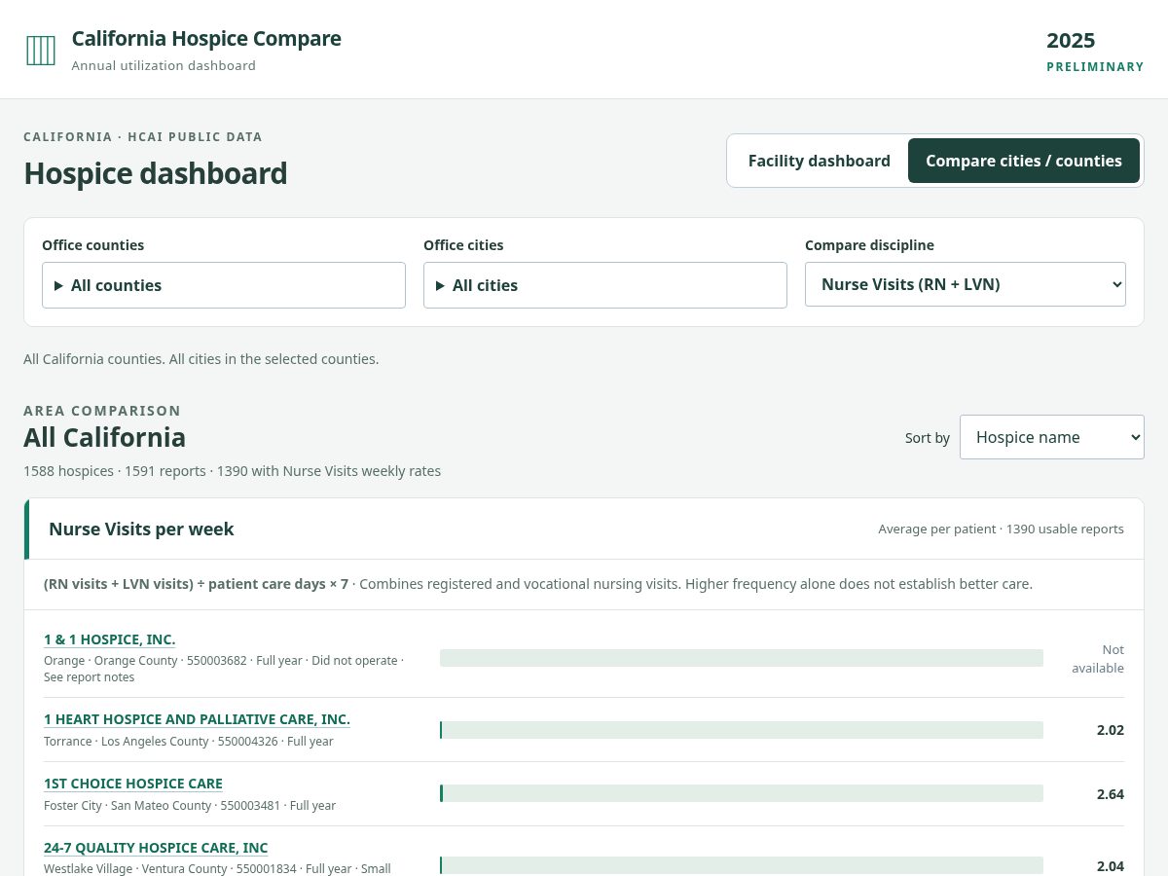Select Compare cities / counties tab
This screenshot has height=876, width=1168.
tap(1024, 161)
